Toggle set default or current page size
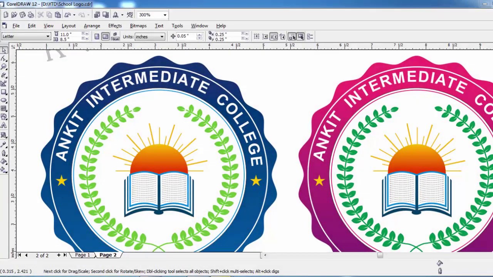Viewport: 493px width, 277px height. click(x=115, y=37)
